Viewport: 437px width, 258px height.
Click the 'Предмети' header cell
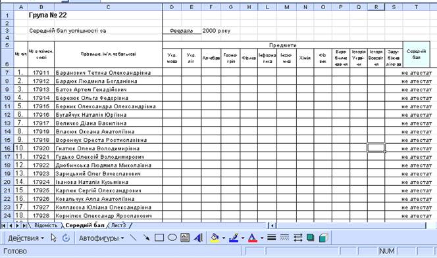[282, 45]
